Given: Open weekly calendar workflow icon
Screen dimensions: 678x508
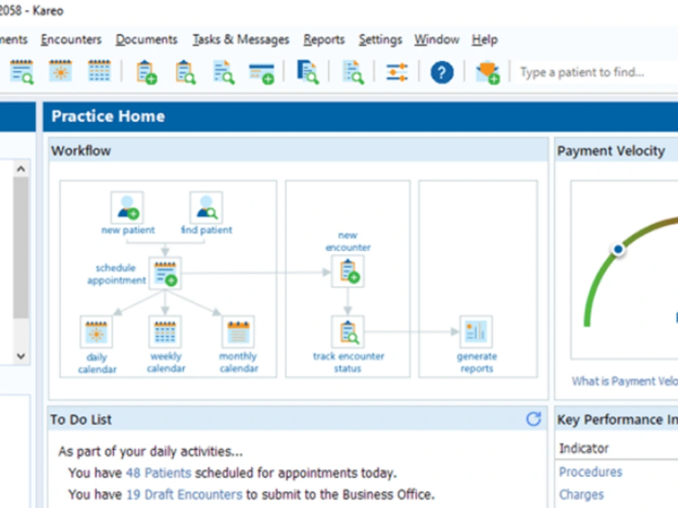Looking at the screenshot, I should tap(165, 332).
